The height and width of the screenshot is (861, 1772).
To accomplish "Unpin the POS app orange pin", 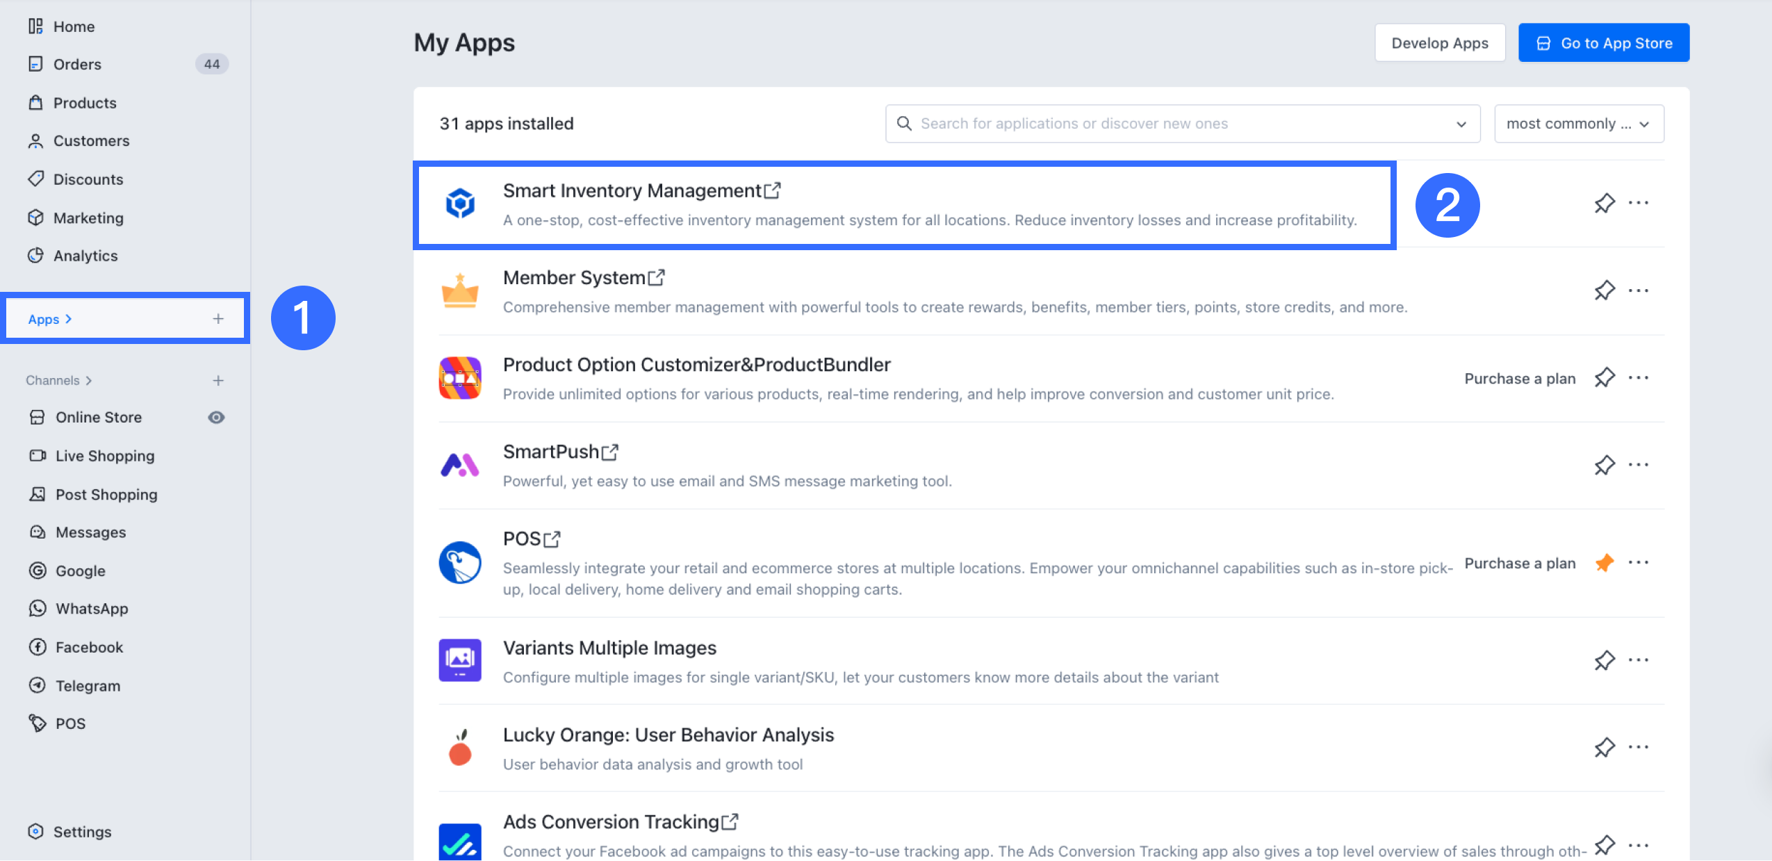I will 1604,563.
